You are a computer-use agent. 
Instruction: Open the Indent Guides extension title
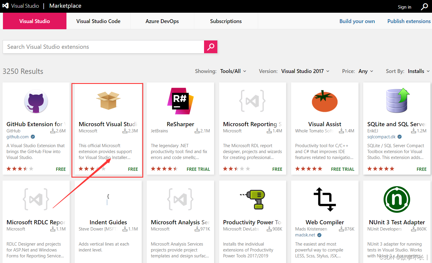coord(108,222)
